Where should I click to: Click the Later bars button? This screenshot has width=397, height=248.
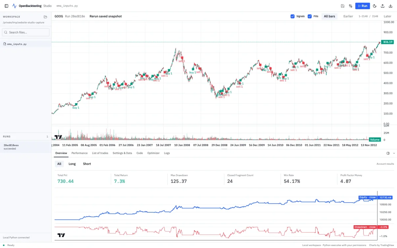click(387, 16)
